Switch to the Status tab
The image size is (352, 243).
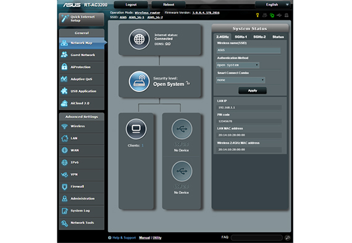(x=278, y=36)
